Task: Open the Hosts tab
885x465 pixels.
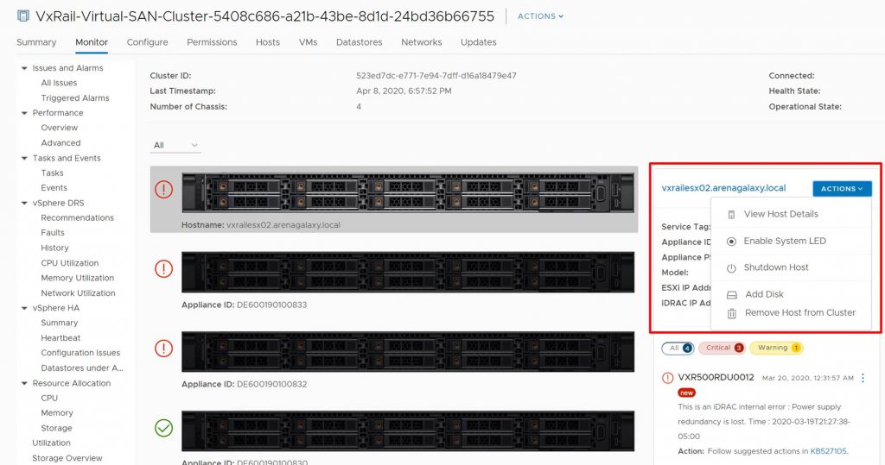Action: [x=268, y=42]
